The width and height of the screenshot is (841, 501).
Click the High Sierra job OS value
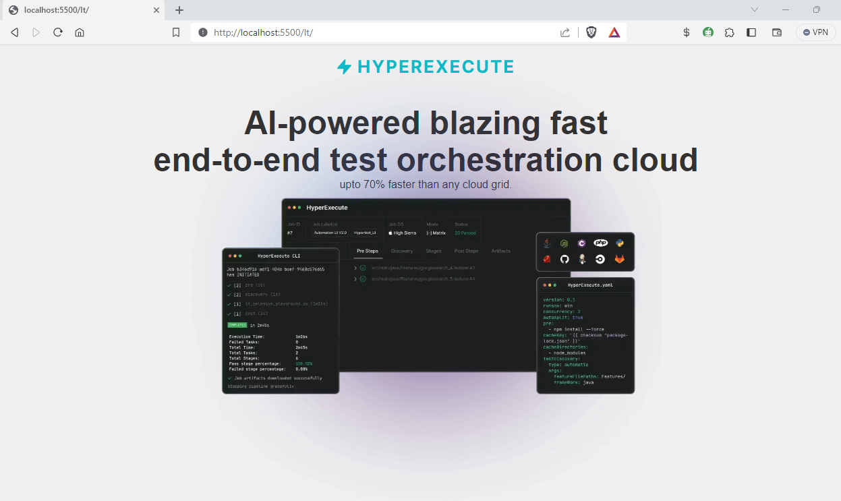point(403,233)
